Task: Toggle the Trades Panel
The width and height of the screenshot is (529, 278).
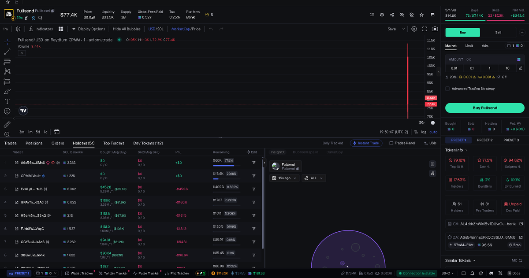Action: [x=402, y=143]
